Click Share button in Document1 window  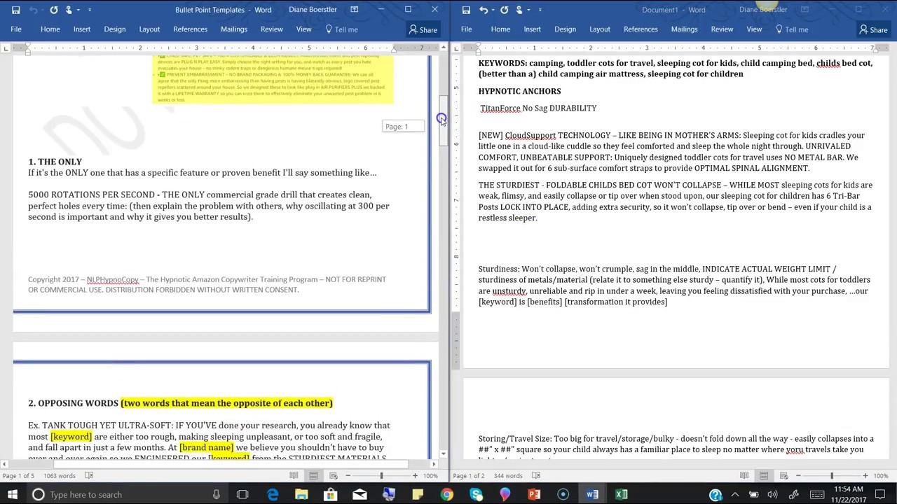pyautogui.click(x=874, y=29)
